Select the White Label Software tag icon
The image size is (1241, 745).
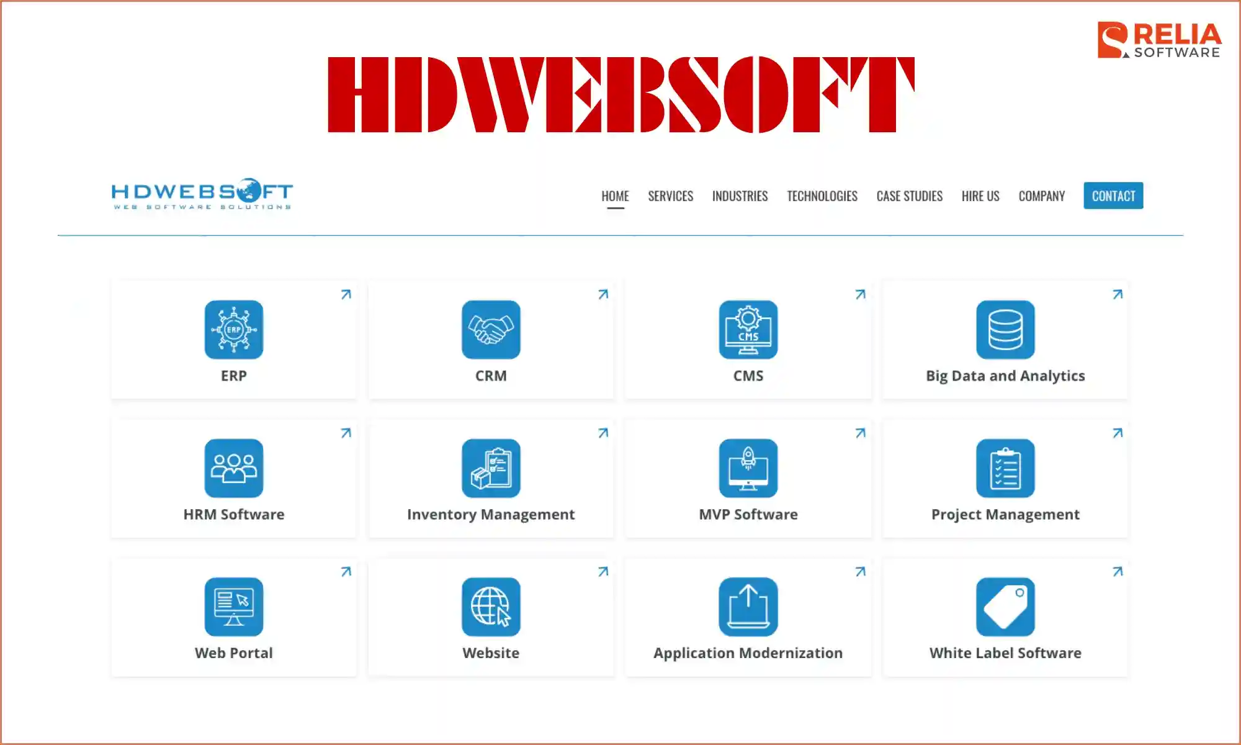(1005, 607)
